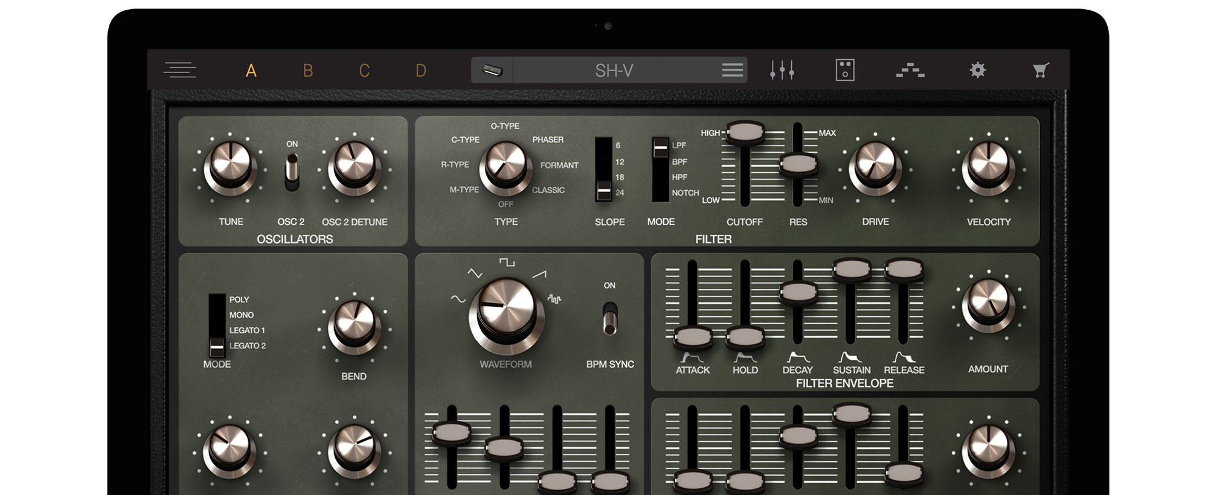Screen dimensions: 1208x495
Task: Click the attack curve icon above ATTACK
Action: [692, 357]
